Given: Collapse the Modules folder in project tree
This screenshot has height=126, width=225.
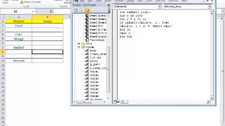Looking at the screenshot, I should [x=79, y=47].
